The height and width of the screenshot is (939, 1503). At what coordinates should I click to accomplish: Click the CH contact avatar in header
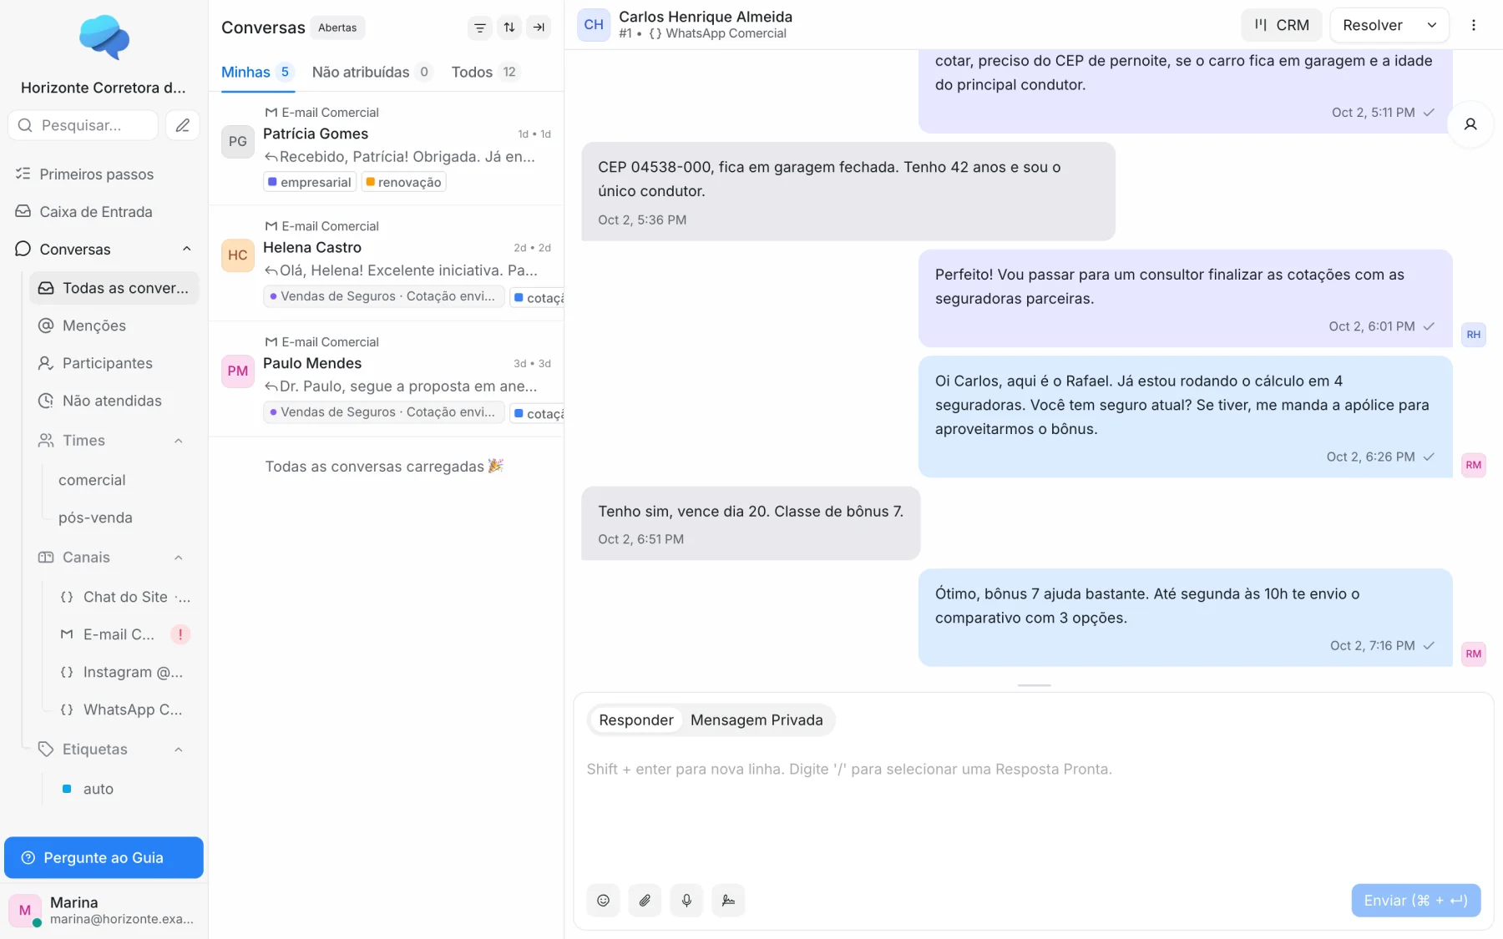click(x=594, y=25)
